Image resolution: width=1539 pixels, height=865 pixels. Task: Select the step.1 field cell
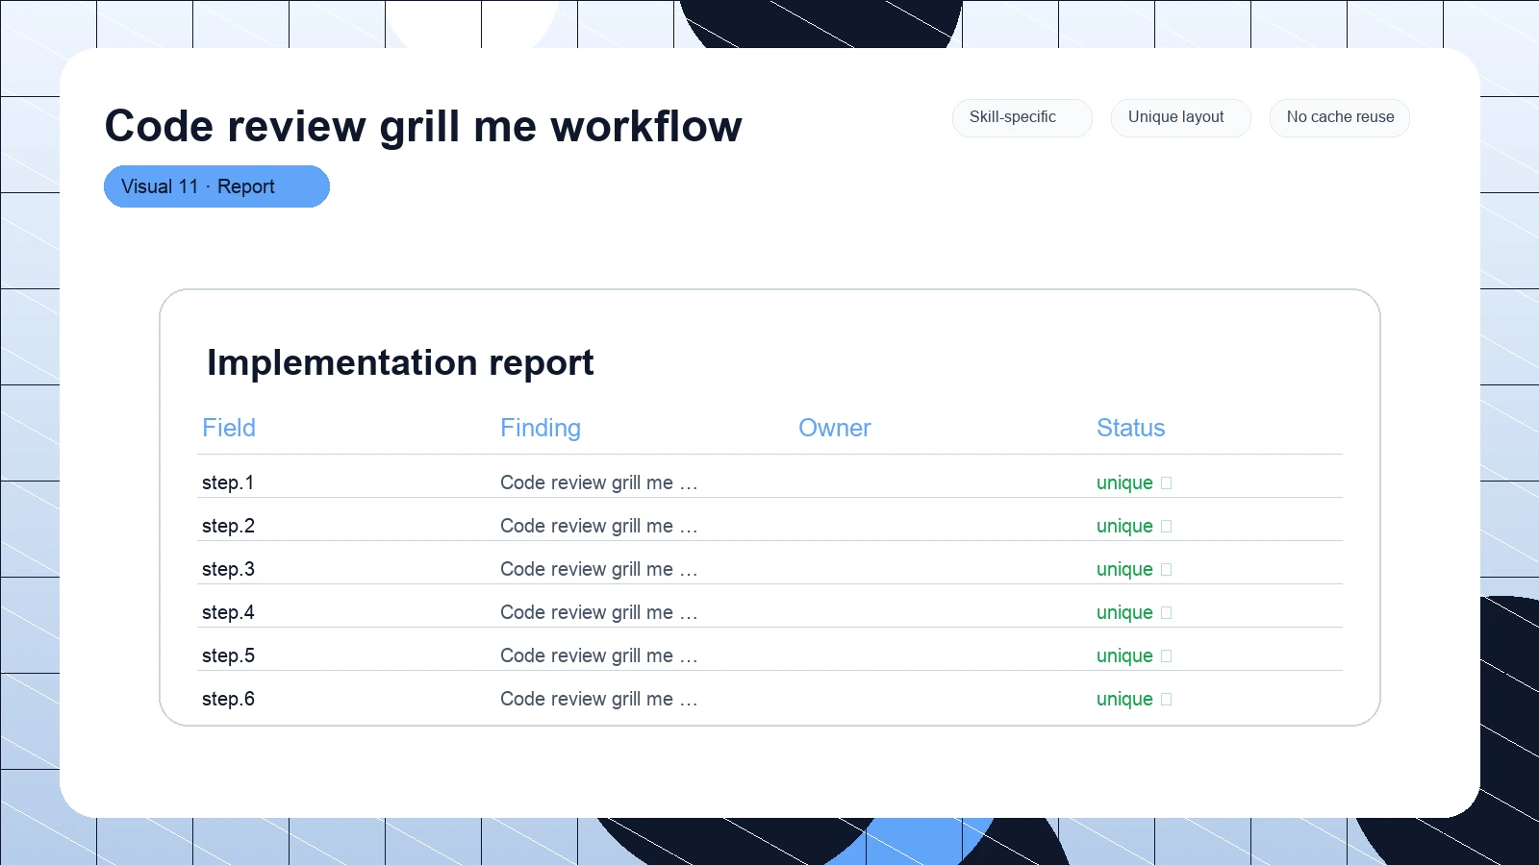[x=228, y=482]
